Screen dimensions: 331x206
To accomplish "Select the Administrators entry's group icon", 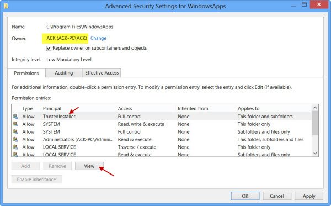I will pos(15,139).
